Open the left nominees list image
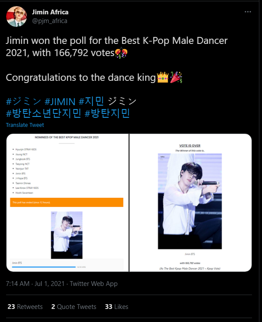This screenshot has width=262, height=322. tap(67, 202)
